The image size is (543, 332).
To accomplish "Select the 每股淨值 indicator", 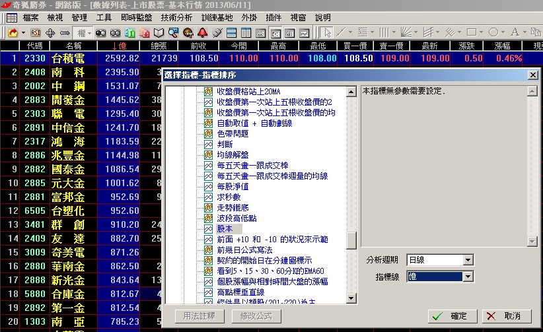I will click(x=233, y=187).
